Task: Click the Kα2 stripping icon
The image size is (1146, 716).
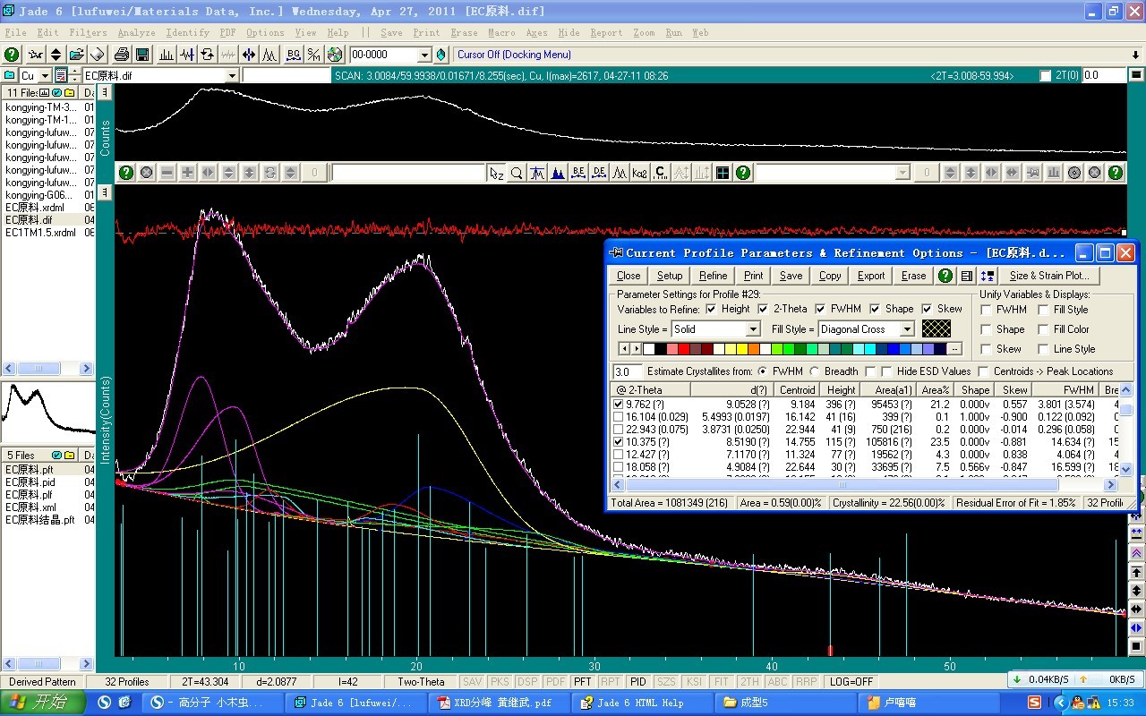Action: [640, 173]
